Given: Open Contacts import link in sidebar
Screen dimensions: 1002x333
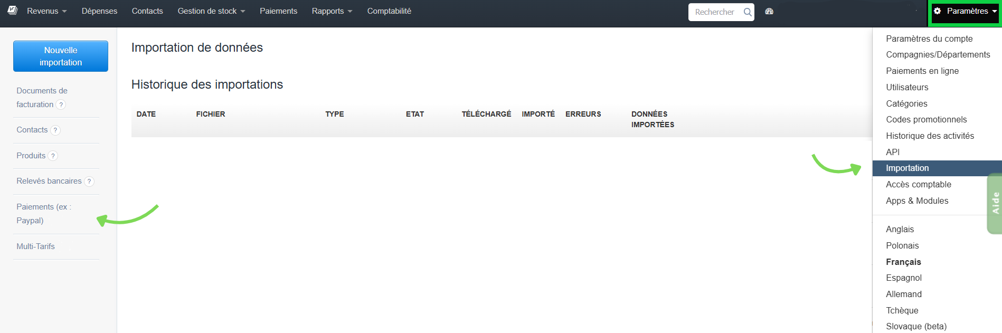Looking at the screenshot, I should pos(32,130).
